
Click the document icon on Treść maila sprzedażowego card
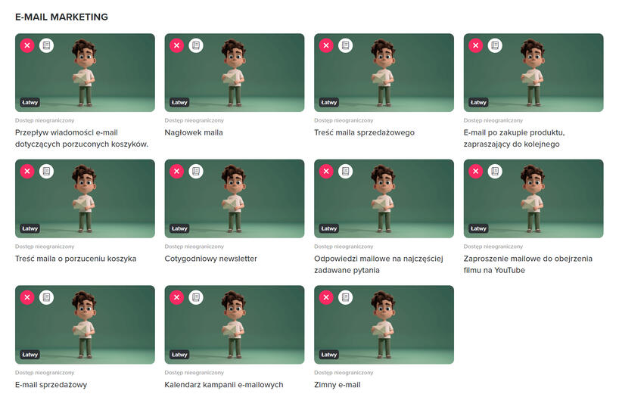pyautogui.click(x=346, y=46)
